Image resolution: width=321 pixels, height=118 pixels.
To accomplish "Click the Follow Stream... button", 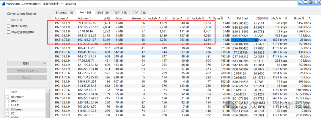I will click(27, 71).
